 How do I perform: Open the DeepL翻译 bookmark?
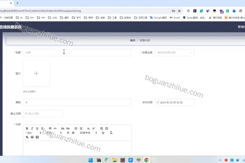click(x=194, y=18)
